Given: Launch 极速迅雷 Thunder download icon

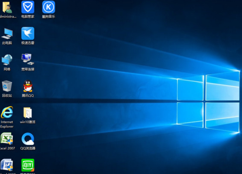Looking at the screenshot, I should pyautogui.click(x=28, y=33).
